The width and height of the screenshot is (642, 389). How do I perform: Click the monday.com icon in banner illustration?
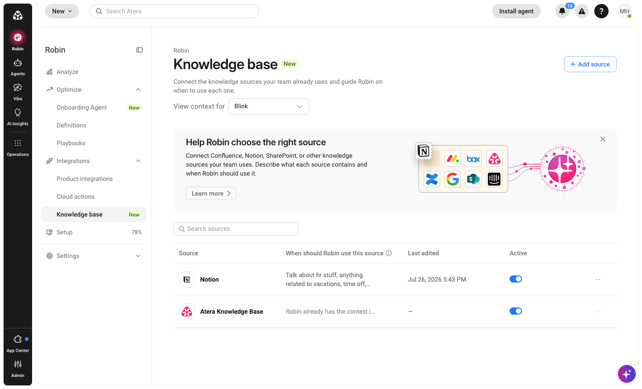pos(453,159)
